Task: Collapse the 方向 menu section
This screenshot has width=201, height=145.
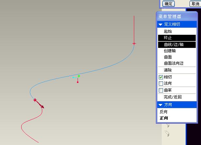Action: click(160, 105)
